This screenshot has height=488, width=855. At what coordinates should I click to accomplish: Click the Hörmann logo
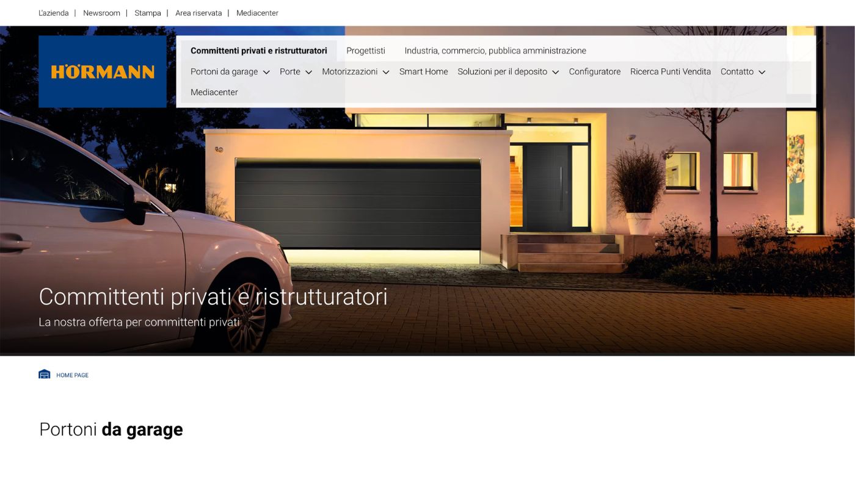103,71
